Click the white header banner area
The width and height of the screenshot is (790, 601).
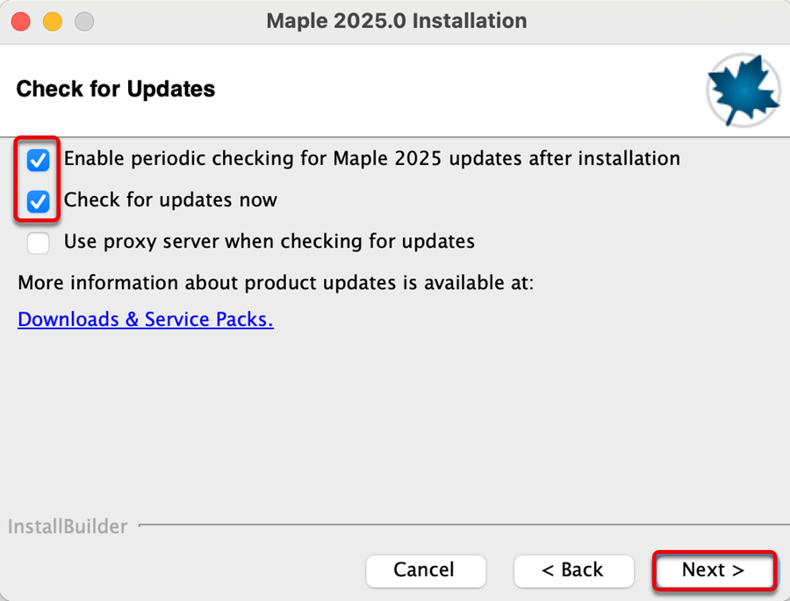pos(395,91)
